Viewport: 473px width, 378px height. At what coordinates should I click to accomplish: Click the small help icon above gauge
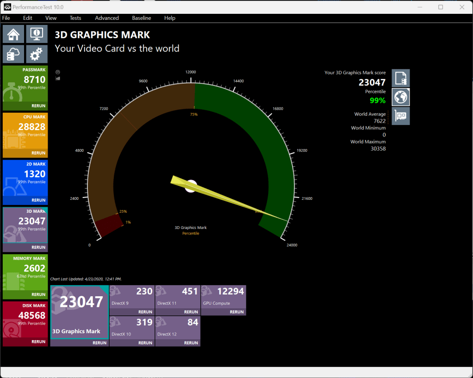pyautogui.click(x=58, y=72)
